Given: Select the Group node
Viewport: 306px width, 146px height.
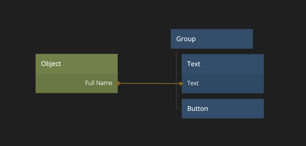Looking at the screenshot, I should coord(186,39).
